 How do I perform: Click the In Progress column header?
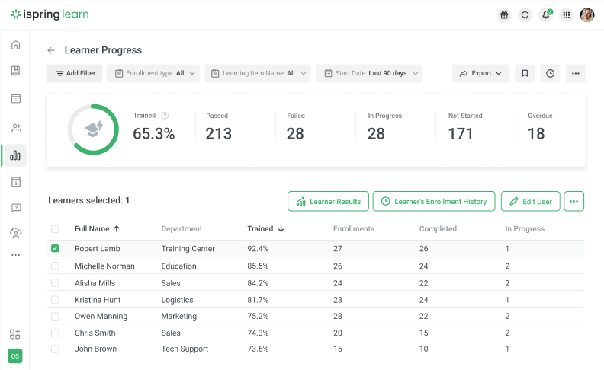(525, 229)
